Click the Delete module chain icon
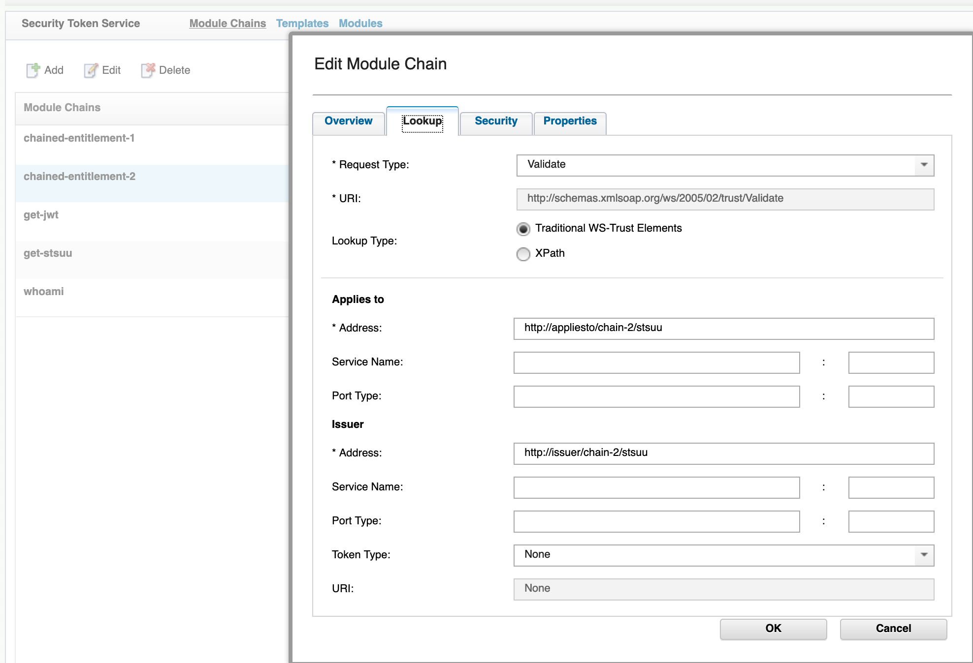973x663 pixels. [148, 70]
